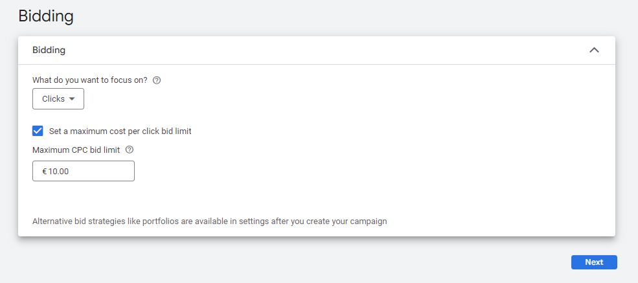The width and height of the screenshot is (638, 283).
Task: Collapse the Bidding card with the chevron
Action: [594, 50]
